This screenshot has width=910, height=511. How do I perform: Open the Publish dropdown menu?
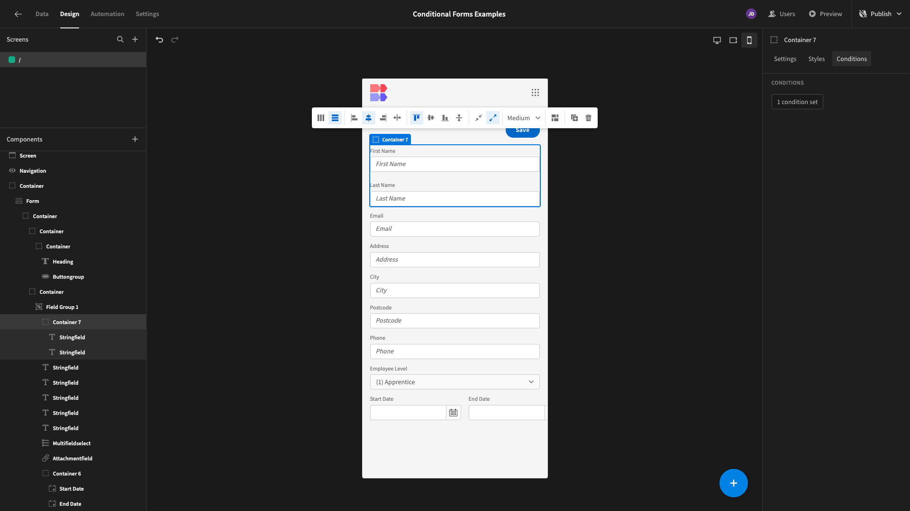point(881,14)
